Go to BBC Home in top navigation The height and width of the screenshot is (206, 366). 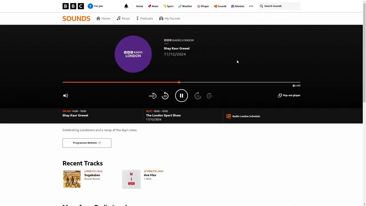pos(140,6)
